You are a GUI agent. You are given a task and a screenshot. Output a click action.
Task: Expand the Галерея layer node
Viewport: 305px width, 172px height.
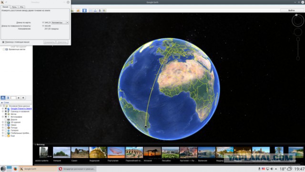[x=3, y=131]
